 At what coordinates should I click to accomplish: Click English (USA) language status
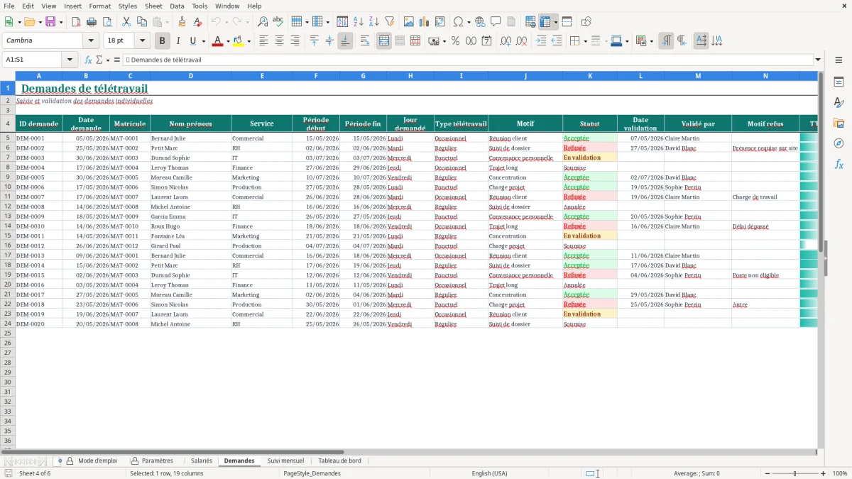tap(490, 473)
